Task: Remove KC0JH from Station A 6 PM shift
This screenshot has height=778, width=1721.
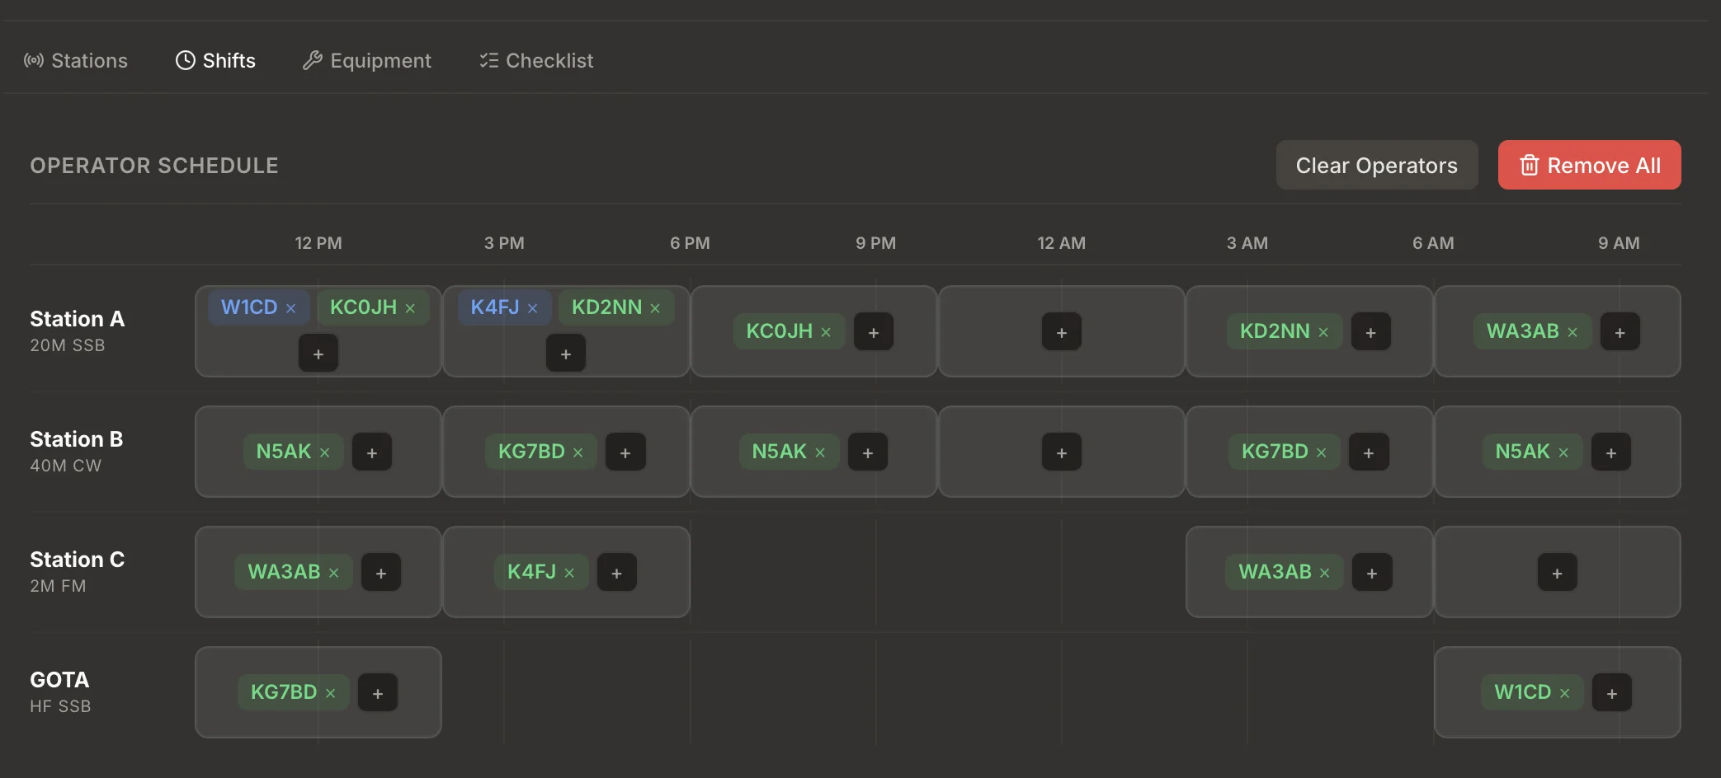Action: [826, 332]
